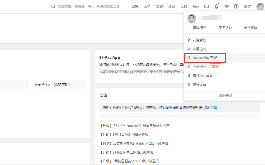Open the 备案 menu
Screen dimensions: 265x165
pos(159,6)
